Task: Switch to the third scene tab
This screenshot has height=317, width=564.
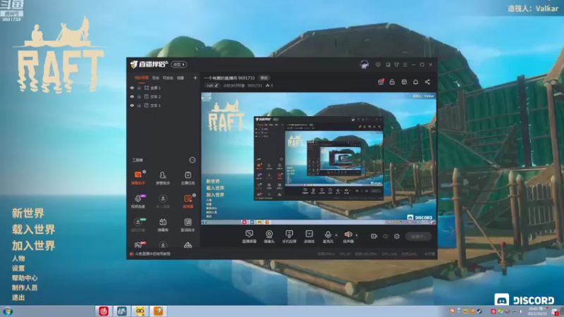Action: 168,77
